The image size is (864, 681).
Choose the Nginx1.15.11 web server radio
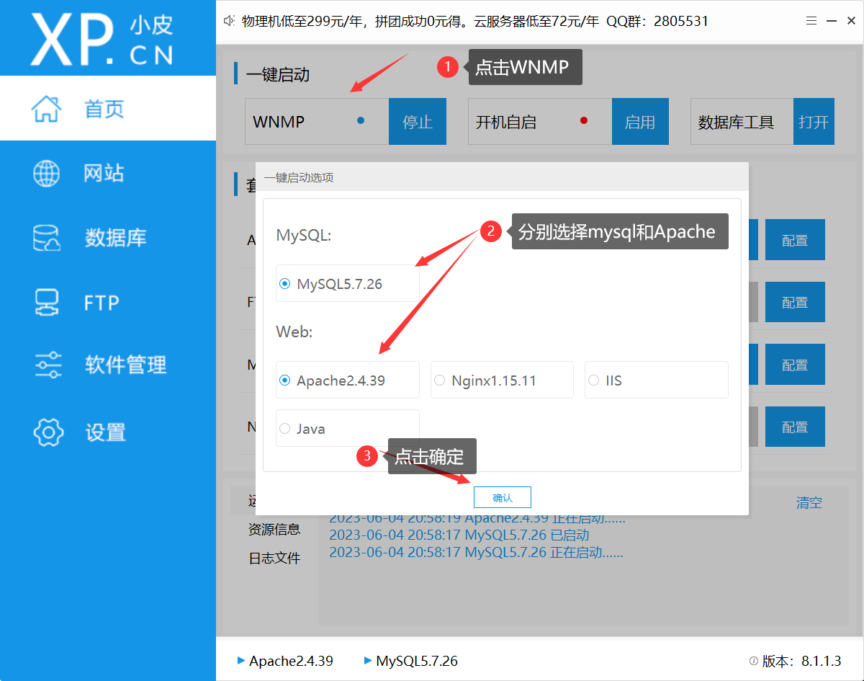439,380
